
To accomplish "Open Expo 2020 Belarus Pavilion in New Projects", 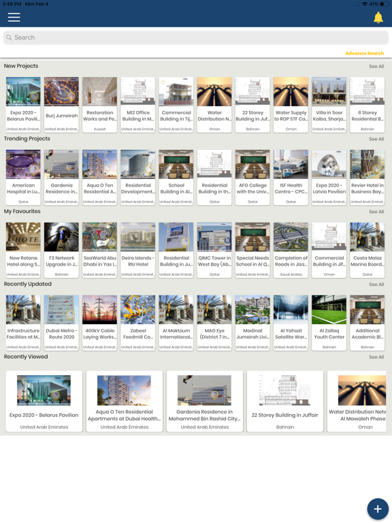I will 23,105.
